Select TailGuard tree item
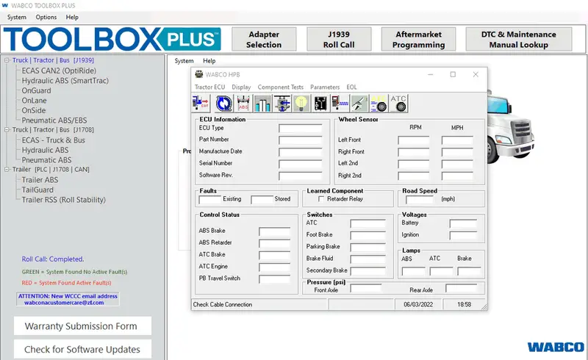 (x=37, y=190)
